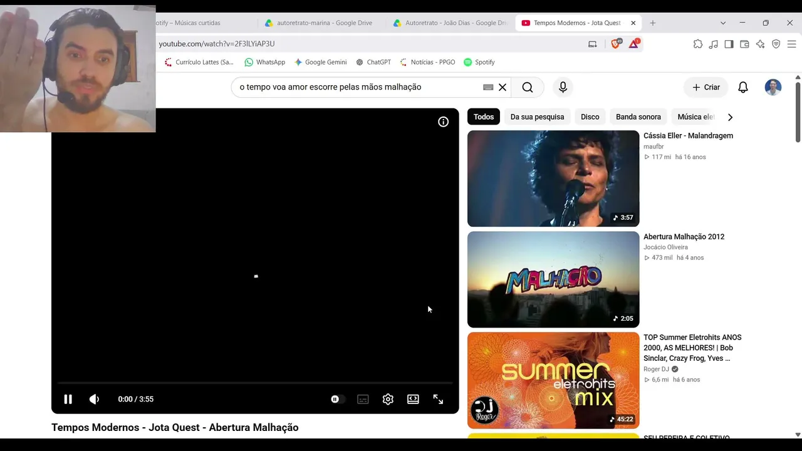Click the video progress bar
The height and width of the screenshot is (451, 802).
click(x=255, y=382)
